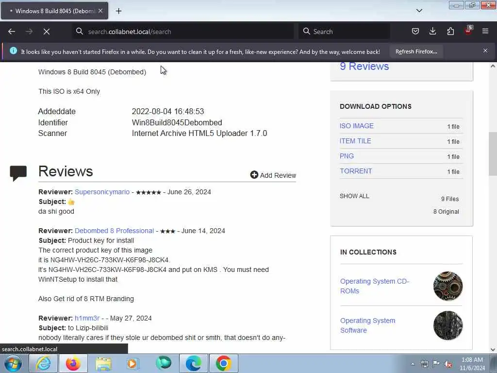Click the scrollbar up arrow
Image resolution: width=497 pixels, height=373 pixels.
[x=493, y=66]
